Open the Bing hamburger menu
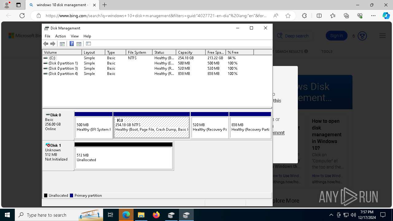Image resolution: width=393 pixels, height=221 pixels. [383, 36]
